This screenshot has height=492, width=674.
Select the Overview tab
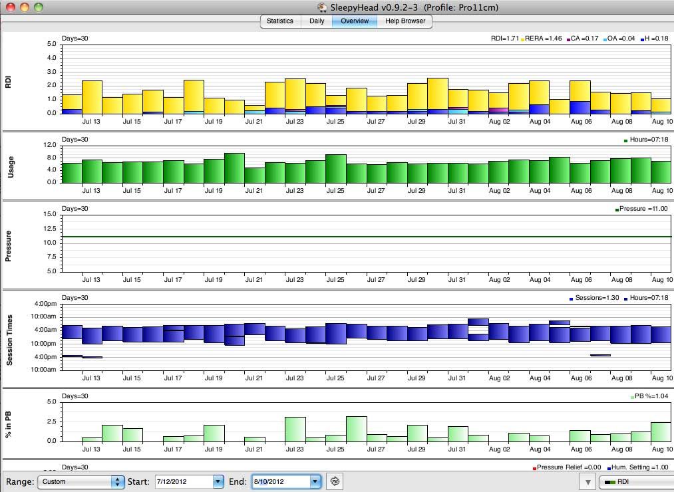pos(355,21)
